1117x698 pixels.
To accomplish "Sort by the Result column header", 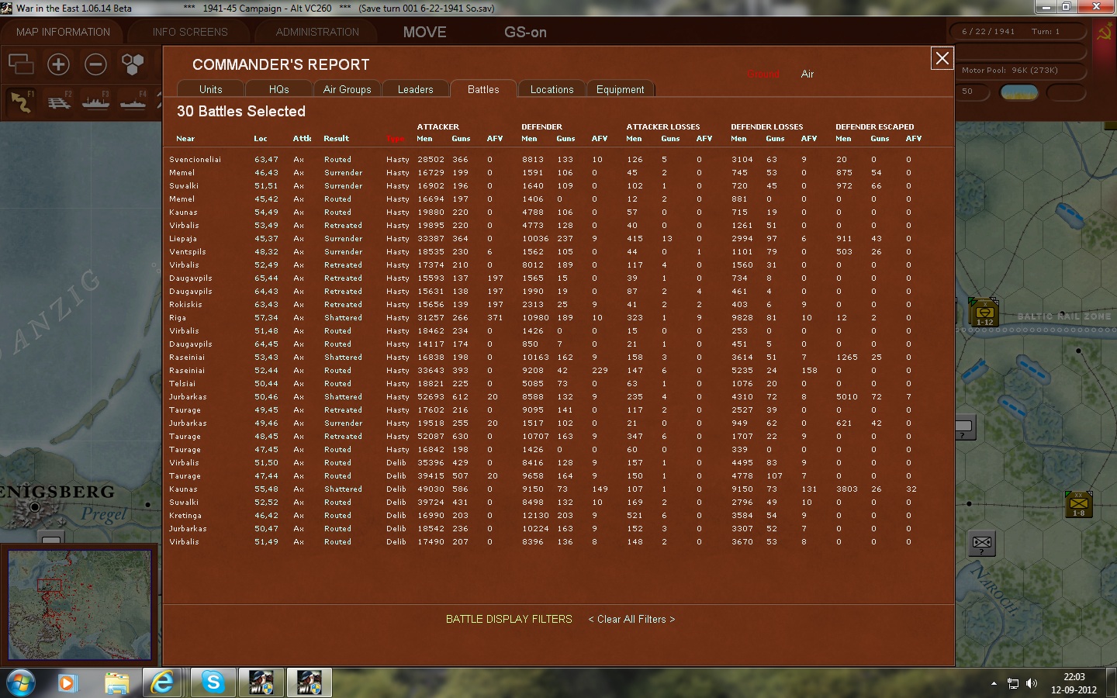I will 337,138.
